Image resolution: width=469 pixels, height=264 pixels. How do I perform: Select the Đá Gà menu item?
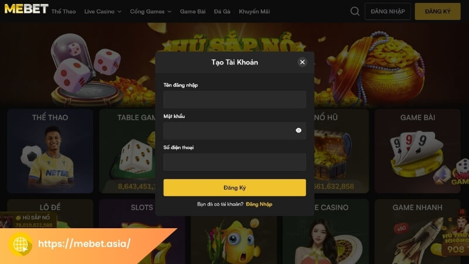coord(222,11)
